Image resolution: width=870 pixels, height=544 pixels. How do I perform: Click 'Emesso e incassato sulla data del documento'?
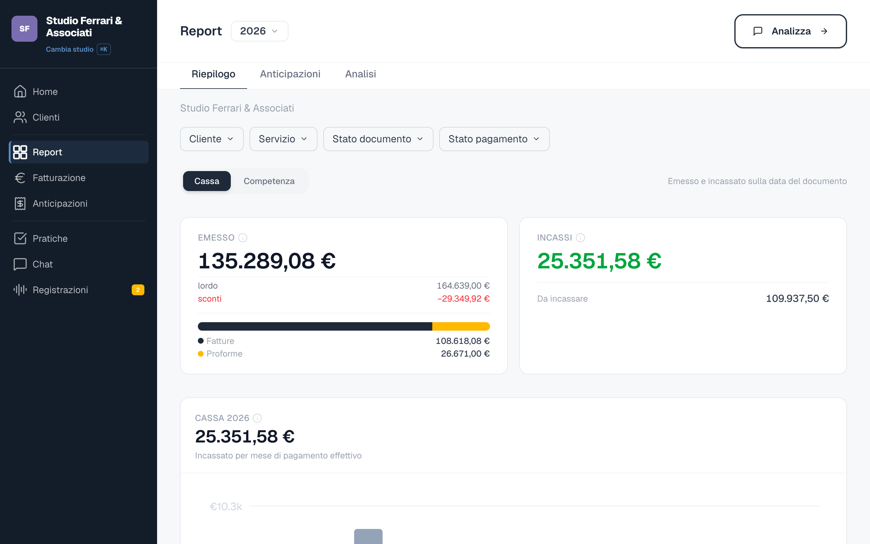click(757, 181)
